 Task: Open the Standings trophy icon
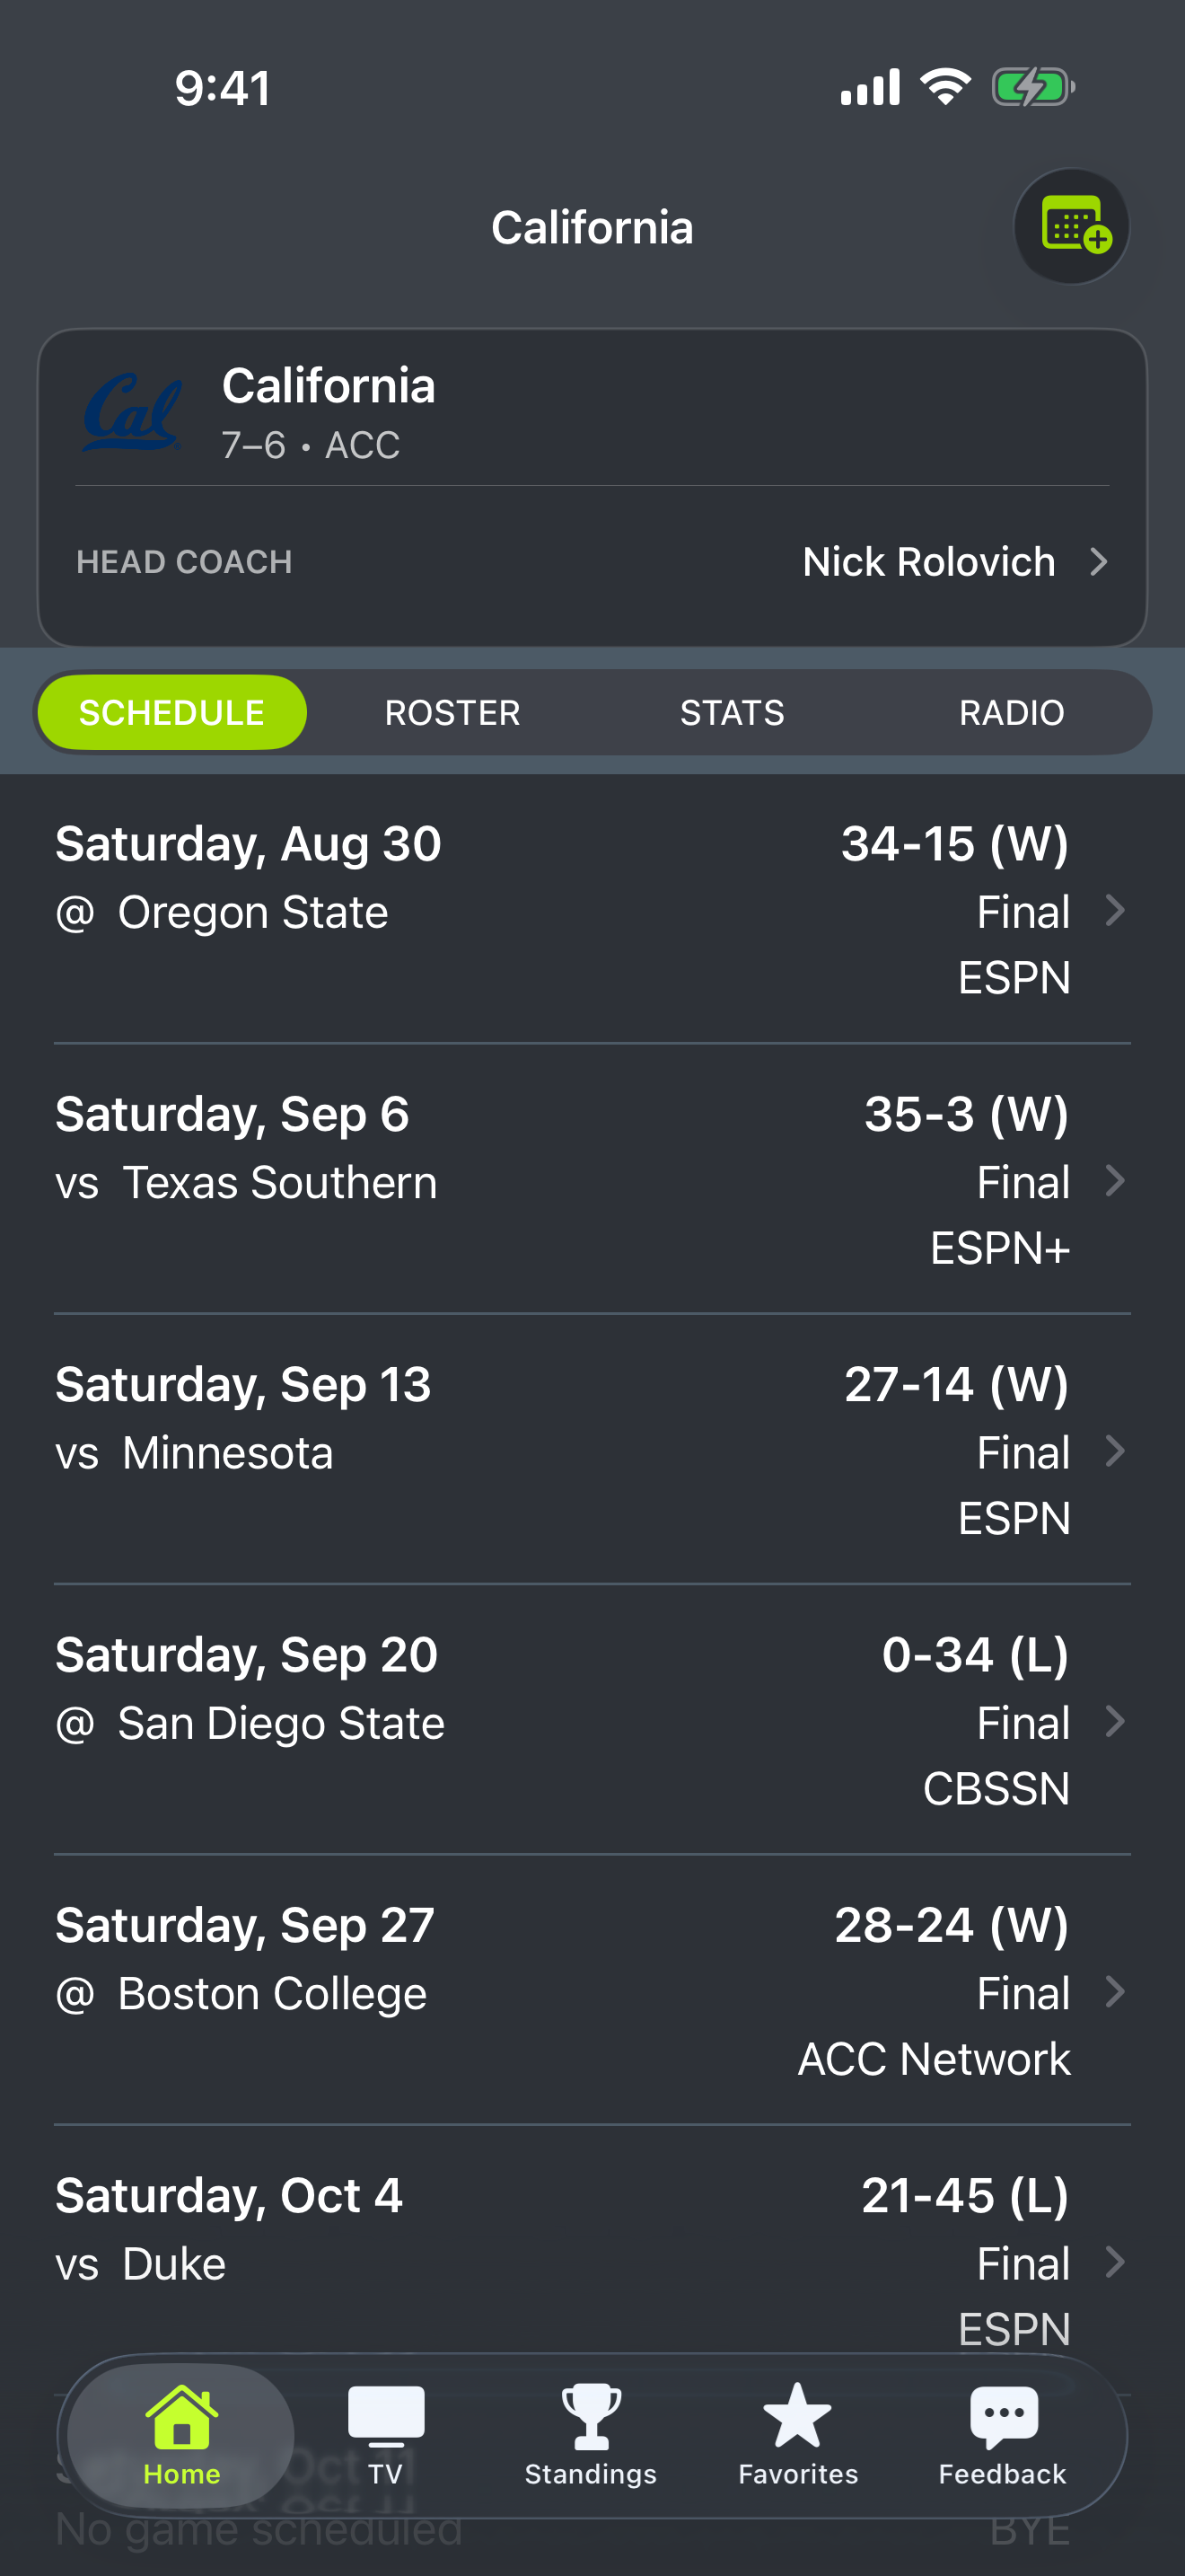click(x=592, y=2416)
